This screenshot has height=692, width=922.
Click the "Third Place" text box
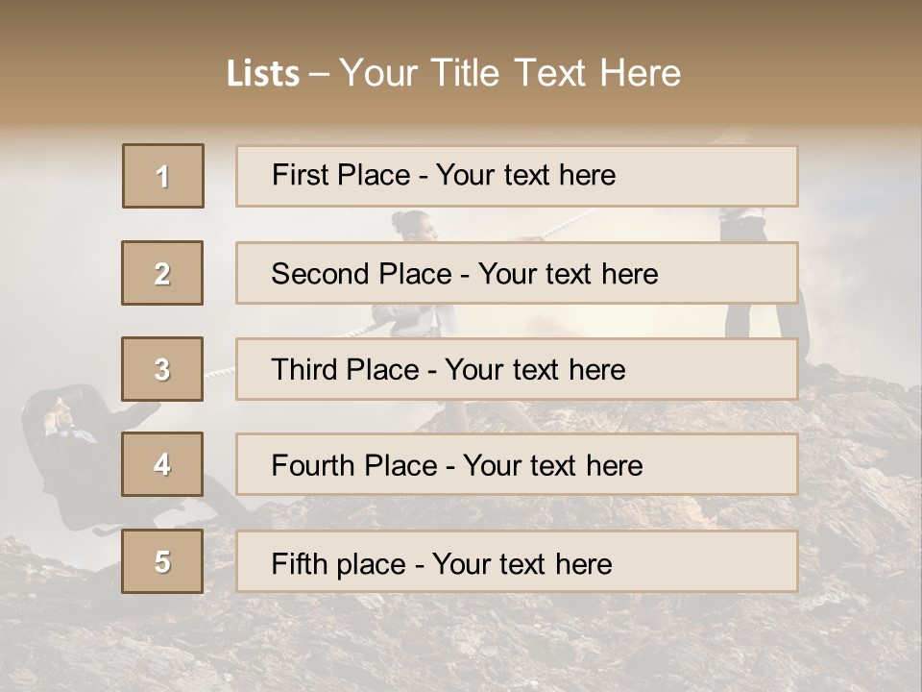tap(517, 369)
